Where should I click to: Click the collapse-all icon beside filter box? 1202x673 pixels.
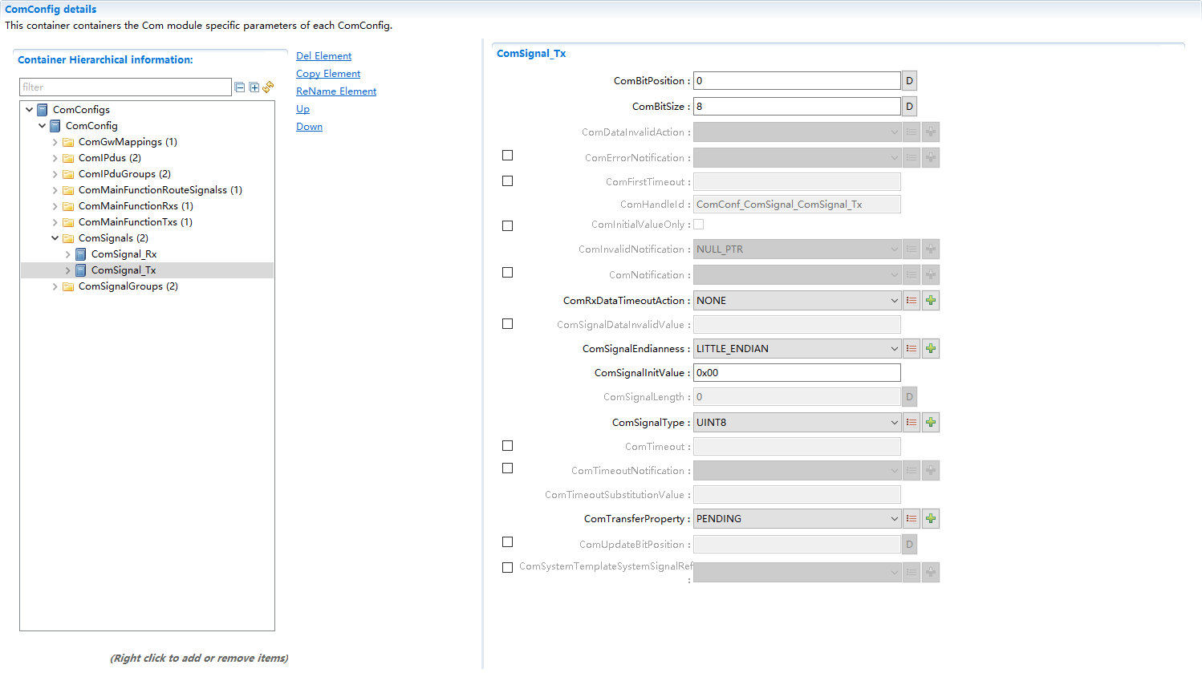click(239, 87)
